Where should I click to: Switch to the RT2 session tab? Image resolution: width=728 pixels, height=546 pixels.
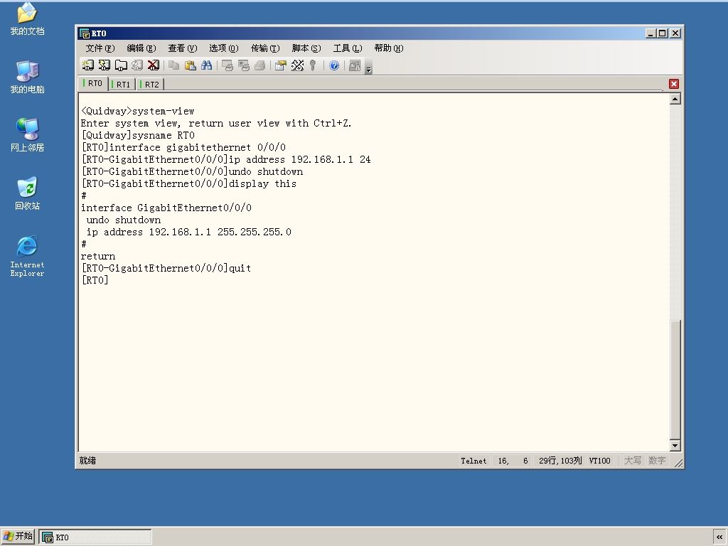(151, 85)
